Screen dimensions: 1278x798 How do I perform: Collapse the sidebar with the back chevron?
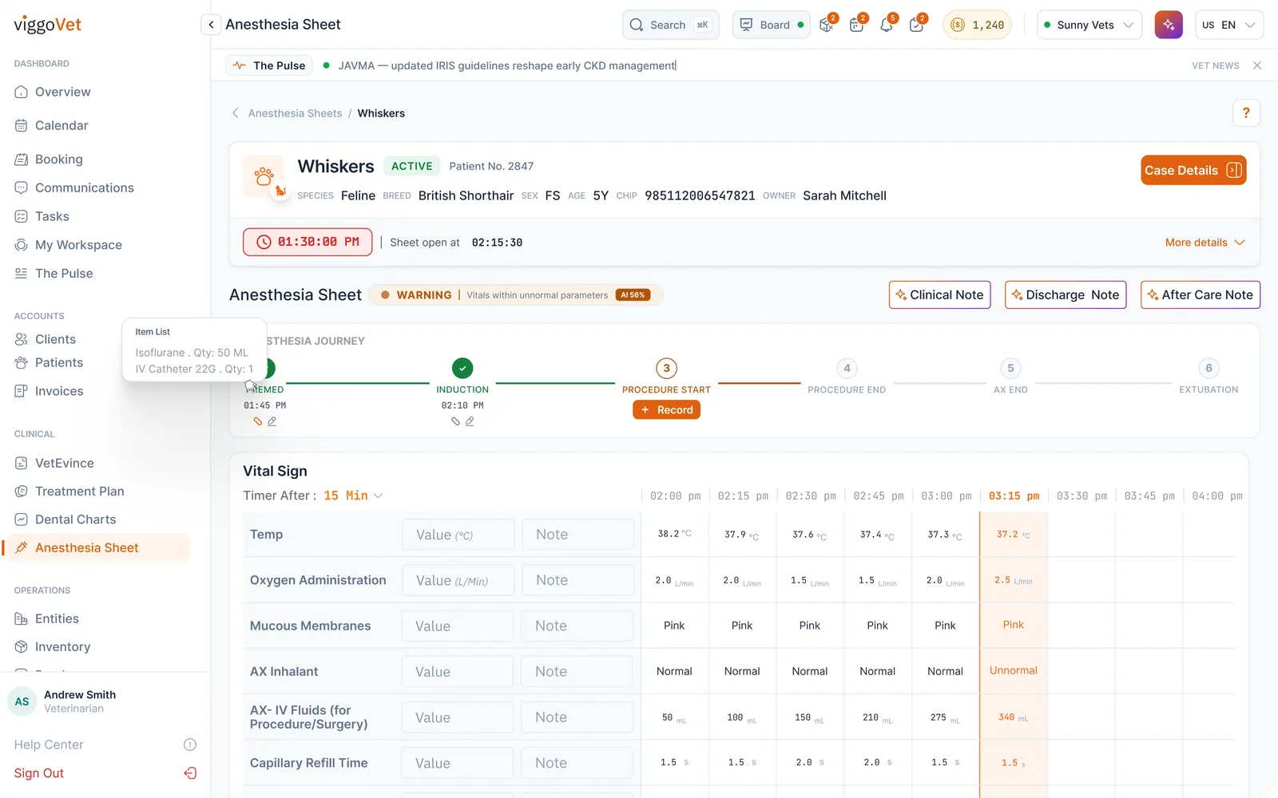(x=211, y=25)
